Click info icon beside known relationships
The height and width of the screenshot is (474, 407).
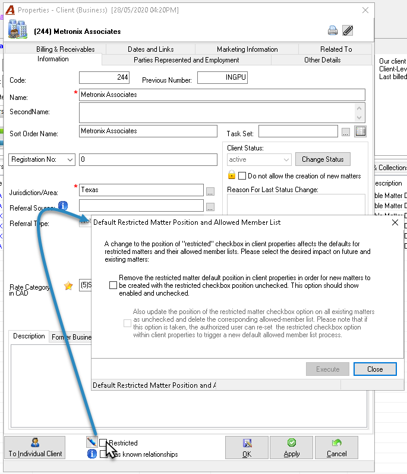click(x=92, y=453)
